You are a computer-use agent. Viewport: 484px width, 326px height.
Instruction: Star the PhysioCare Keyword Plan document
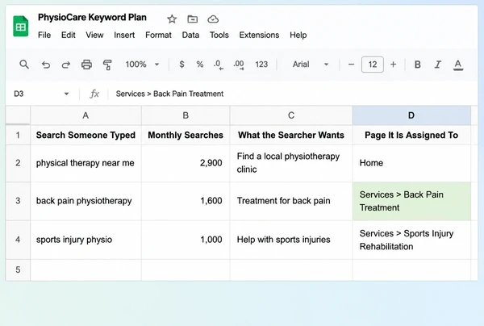point(172,19)
